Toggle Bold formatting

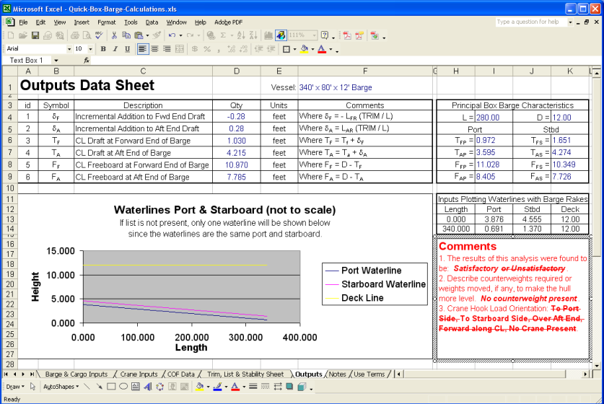(x=103, y=49)
